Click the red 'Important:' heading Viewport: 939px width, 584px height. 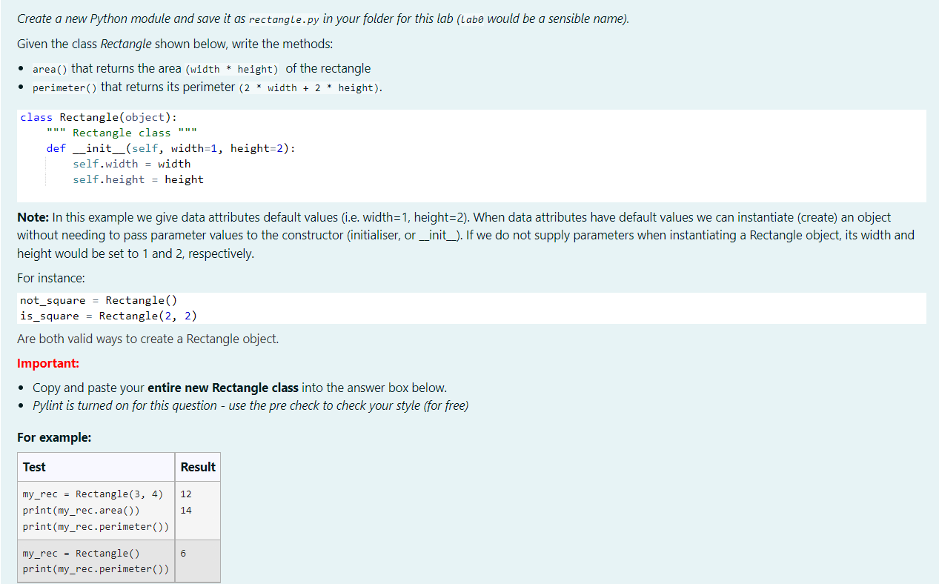48,363
